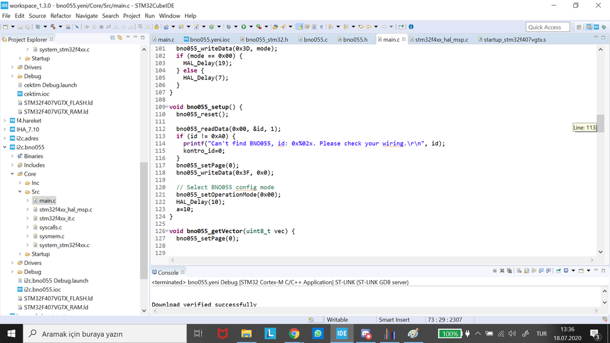Image resolution: width=610 pixels, height=343 pixels.
Task: Switch to the bno055.h editor tab
Action: (352, 39)
